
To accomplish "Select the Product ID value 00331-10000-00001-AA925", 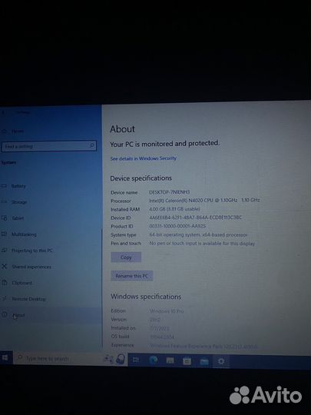I will coord(177,226).
